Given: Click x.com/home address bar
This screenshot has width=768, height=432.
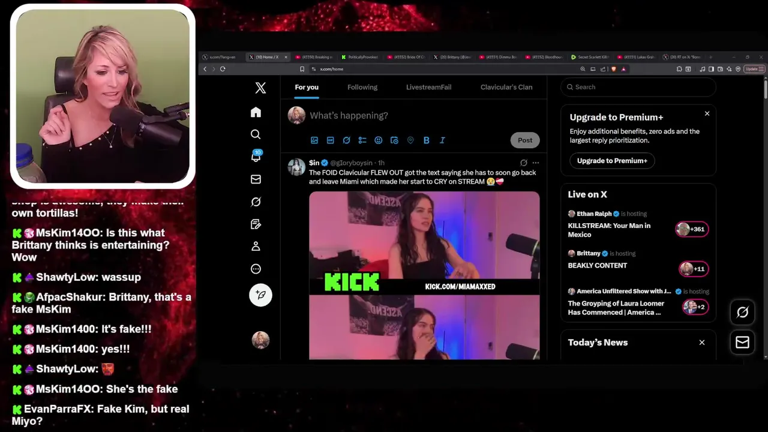Looking at the screenshot, I should (444, 69).
